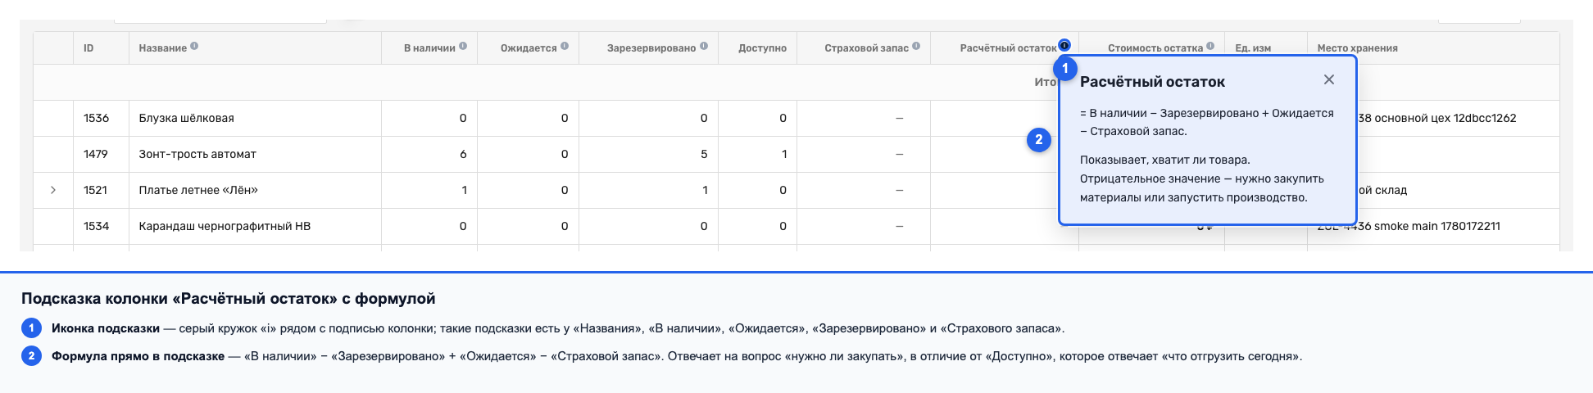1593x393 pixels.
Task: Click «Доступно» value 0 for Карандаш чернографитный
Action: [x=783, y=226]
